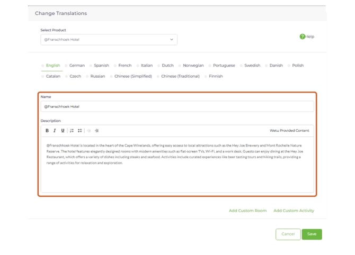Click into the Name input field
355x255 pixels.
[177, 106]
